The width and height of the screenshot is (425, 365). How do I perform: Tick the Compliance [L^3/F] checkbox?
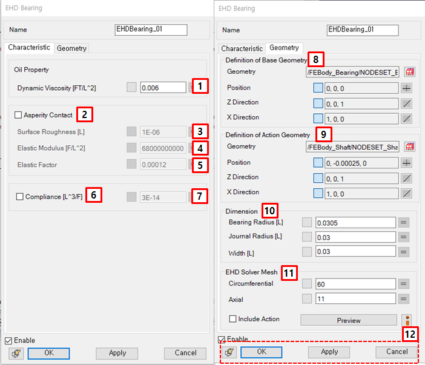click(x=20, y=197)
